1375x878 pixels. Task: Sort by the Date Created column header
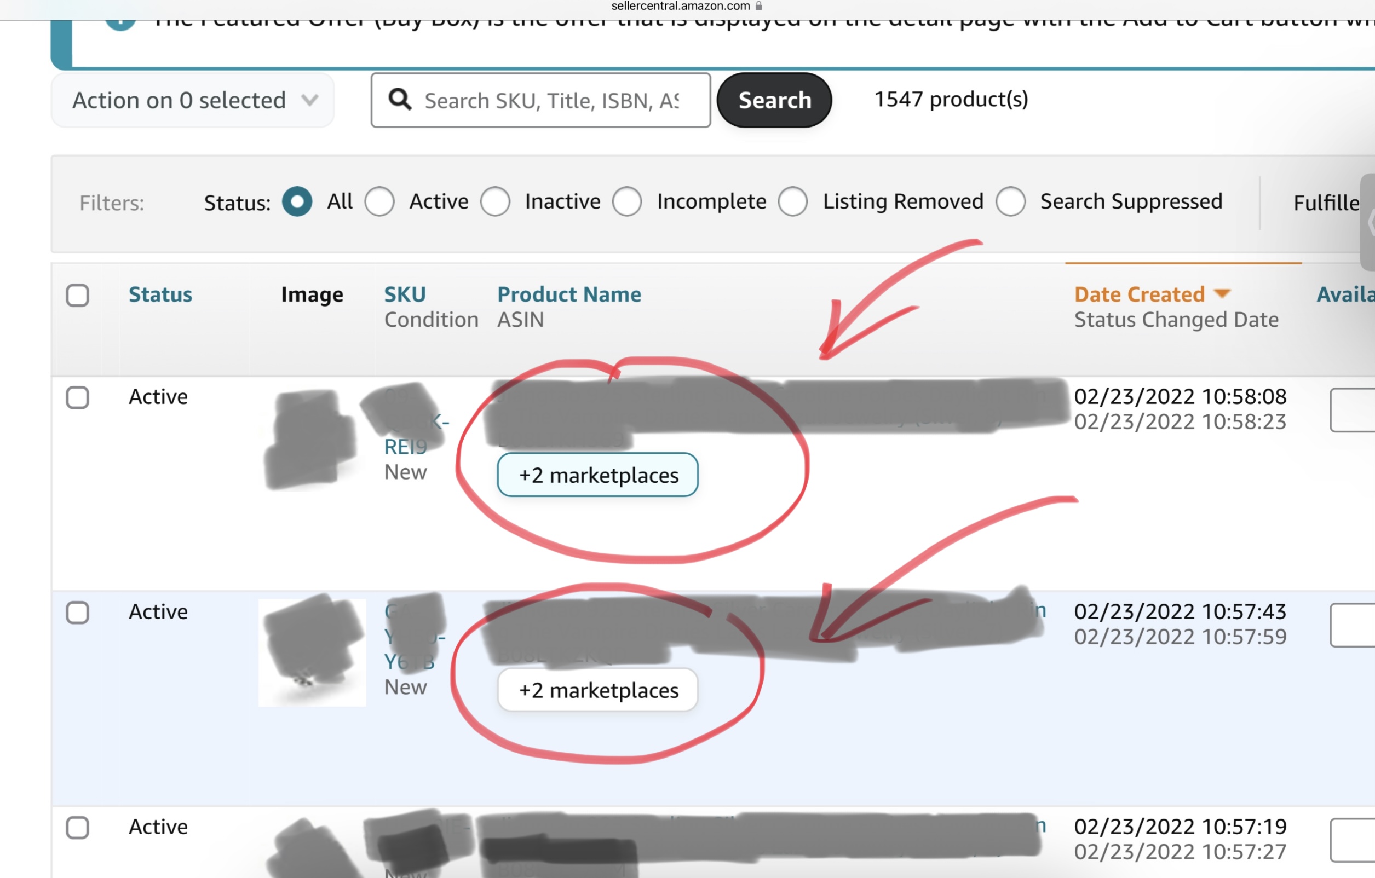pyautogui.click(x=1140, y=294)
